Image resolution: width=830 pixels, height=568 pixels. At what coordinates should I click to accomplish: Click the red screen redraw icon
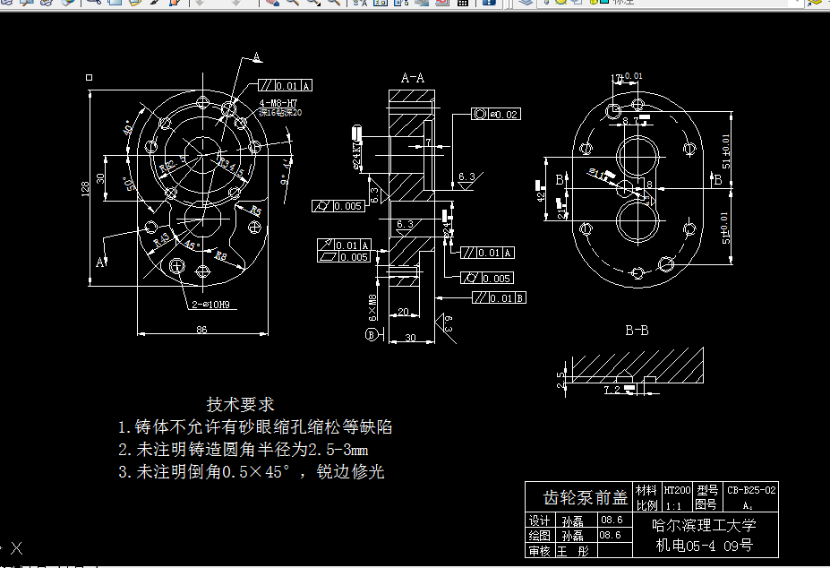point(441,5)
